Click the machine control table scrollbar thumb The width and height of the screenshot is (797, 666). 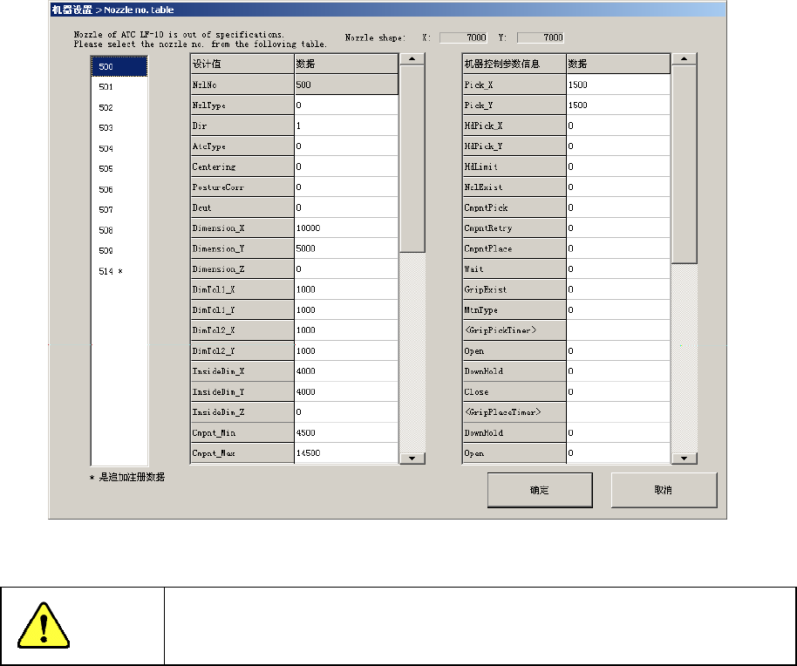click(x=685, y=165)
